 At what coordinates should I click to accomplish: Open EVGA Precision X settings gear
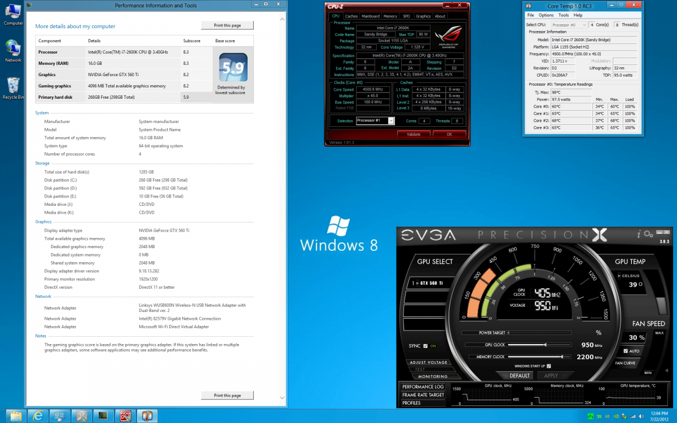tap(648, 234)
